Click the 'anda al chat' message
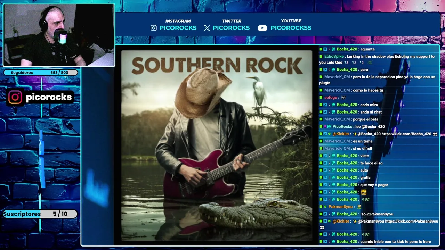 coord(371,112)
